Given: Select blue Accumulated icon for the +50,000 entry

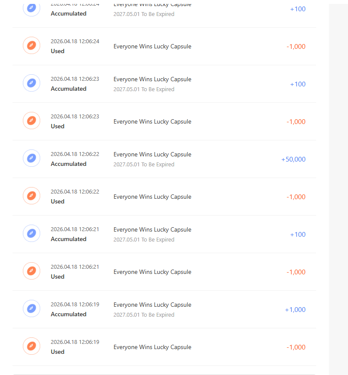Looking at the screenshot, I should (32, 158).
